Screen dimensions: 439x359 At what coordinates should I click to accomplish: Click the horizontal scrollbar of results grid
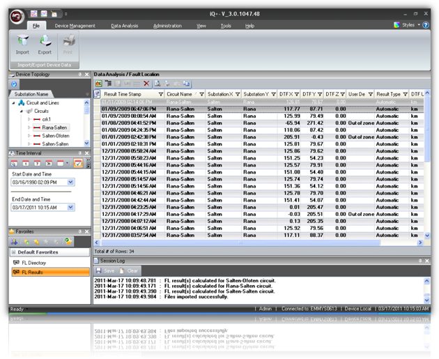(x=241, y=243)
